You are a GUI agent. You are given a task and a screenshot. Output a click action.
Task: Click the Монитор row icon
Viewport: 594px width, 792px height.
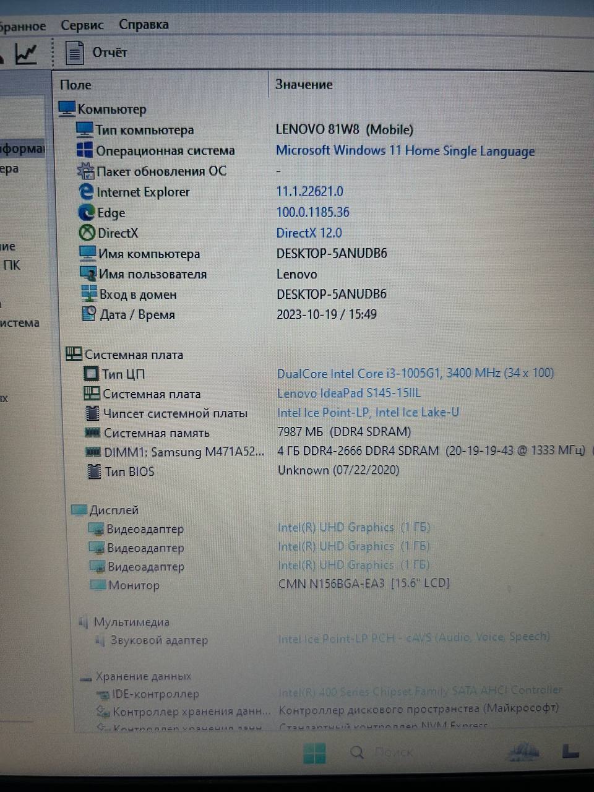tap(98, 584)
